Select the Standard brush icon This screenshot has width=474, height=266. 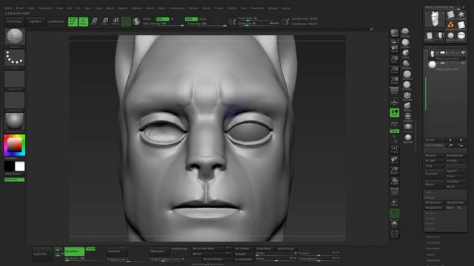point(405,32)
